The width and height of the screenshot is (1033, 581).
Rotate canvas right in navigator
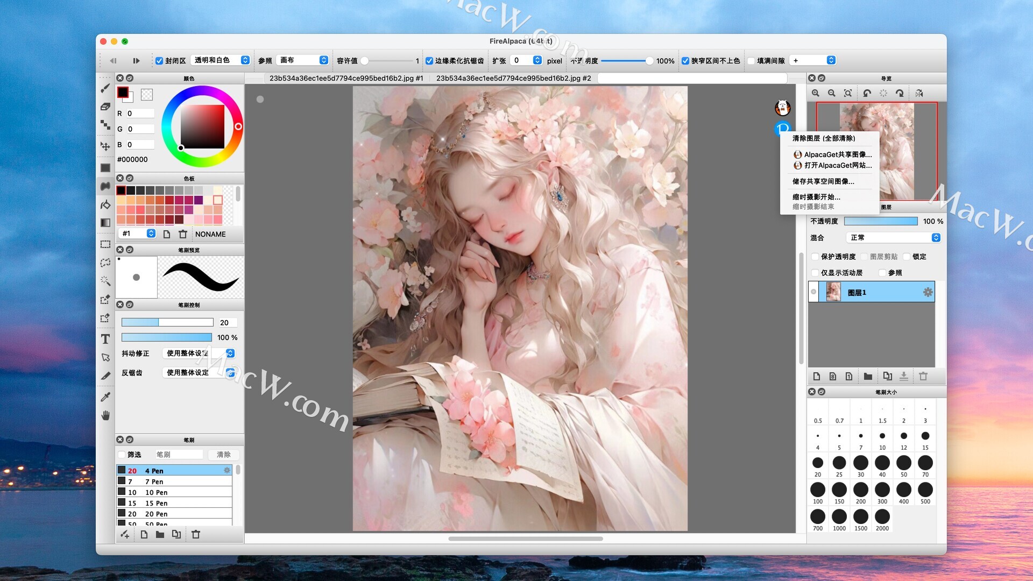coord(900,93)
